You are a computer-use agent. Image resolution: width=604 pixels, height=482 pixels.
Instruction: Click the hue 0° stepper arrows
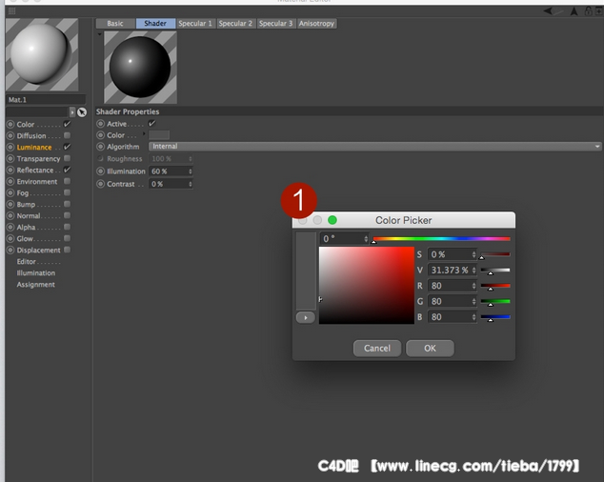(x=366, y=239)
